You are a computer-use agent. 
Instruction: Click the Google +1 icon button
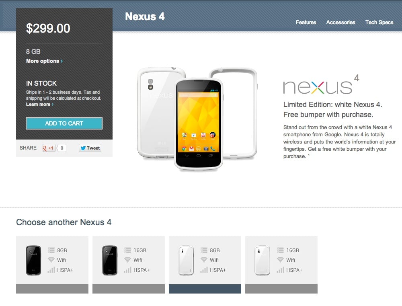coord(49,148)
